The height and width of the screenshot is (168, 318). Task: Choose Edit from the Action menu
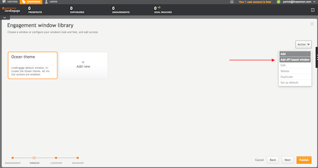click(x=295, y=65)
